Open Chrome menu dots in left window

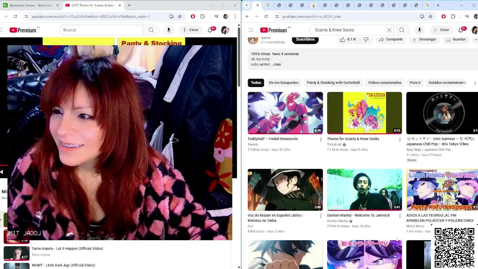(x=235, y=16)
